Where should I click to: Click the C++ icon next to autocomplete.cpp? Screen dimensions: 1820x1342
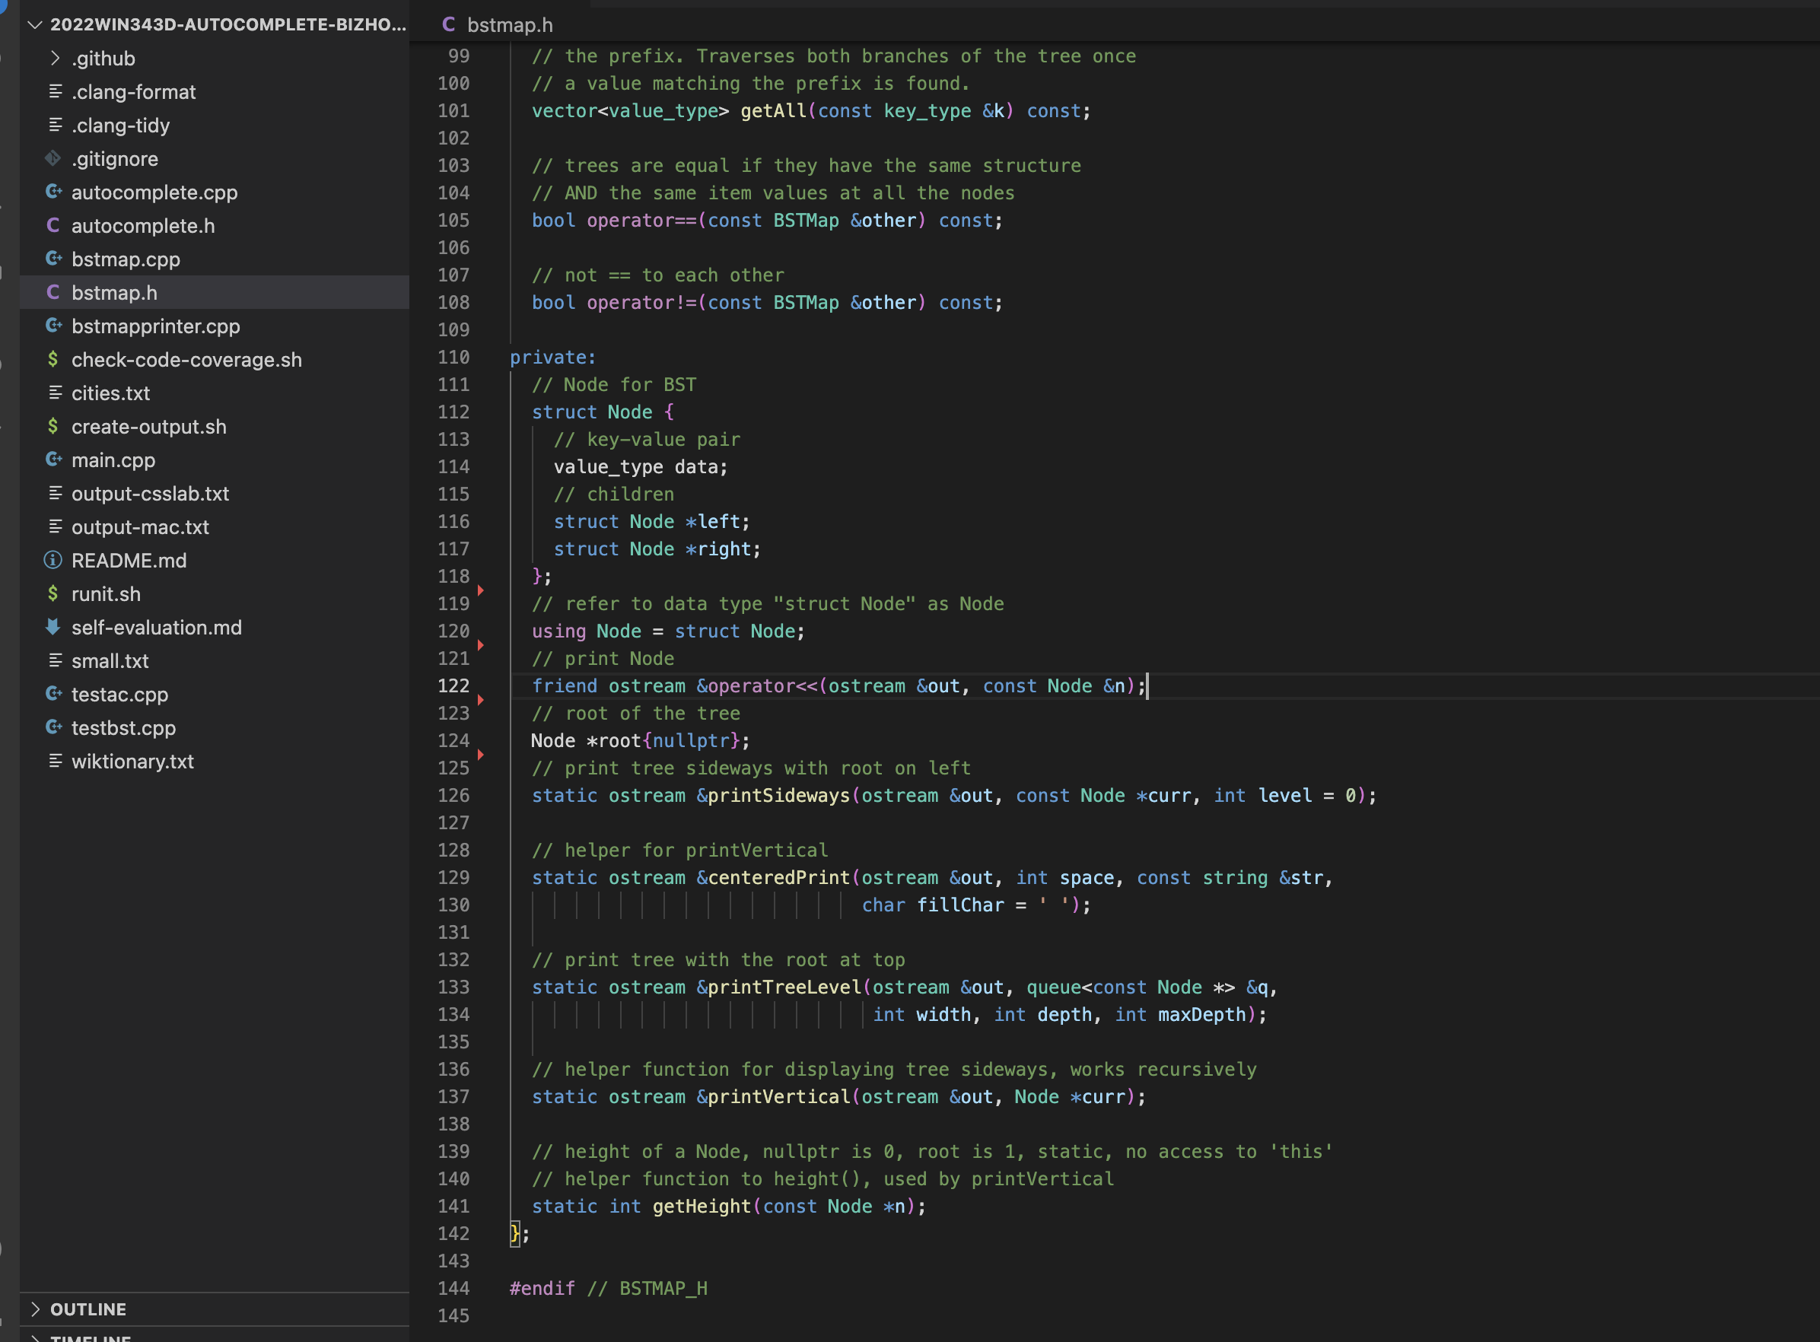click(x=53, y=192)
